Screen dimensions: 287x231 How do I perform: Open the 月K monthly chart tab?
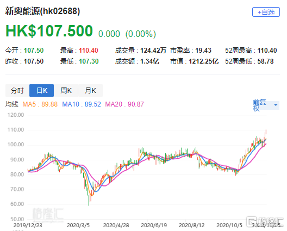pos(90,90)
